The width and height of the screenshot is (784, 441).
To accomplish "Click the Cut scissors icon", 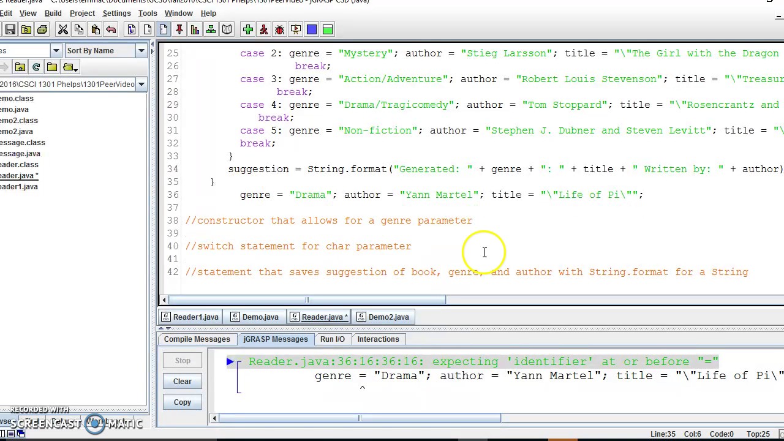I will [62, 29].
